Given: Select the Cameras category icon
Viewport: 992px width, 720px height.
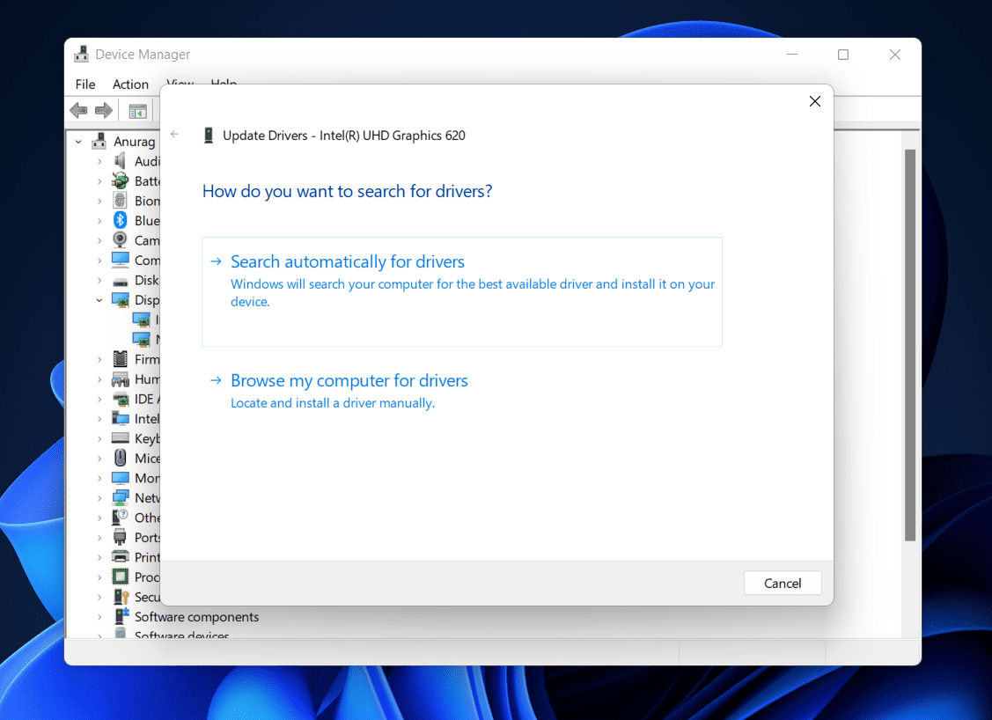Looking at the screenshot, I should tap(121, 239).
